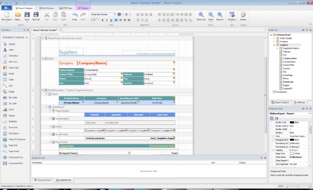This screenshot has width=313, height=190.
Task: Switch to the Group and Sort tab
Action: 43,180
